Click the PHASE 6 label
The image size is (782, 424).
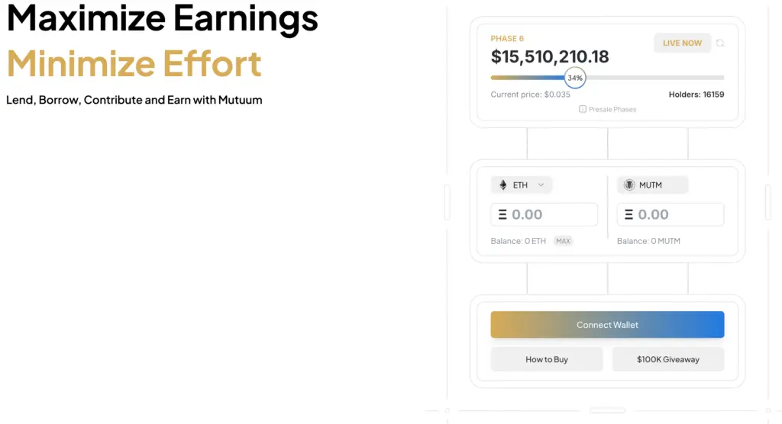tap(507, 38)
